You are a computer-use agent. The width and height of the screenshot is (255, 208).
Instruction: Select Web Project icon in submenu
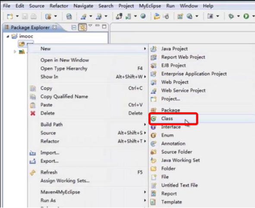coord(154,82)
